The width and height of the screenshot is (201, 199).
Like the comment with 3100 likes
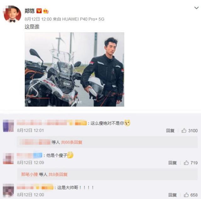(x=189, y=131)
